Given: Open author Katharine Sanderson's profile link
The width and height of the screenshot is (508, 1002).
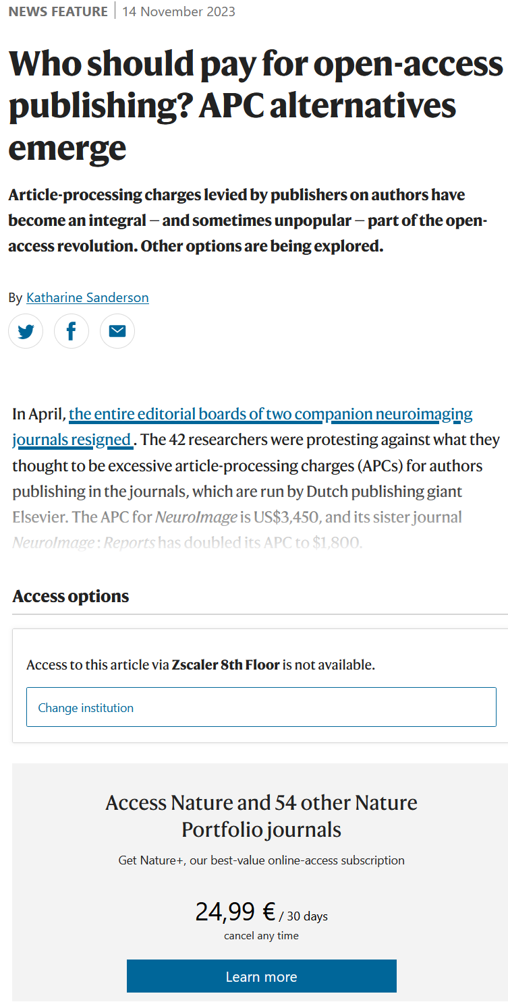Looking at the screenshot, I should 87,297.
